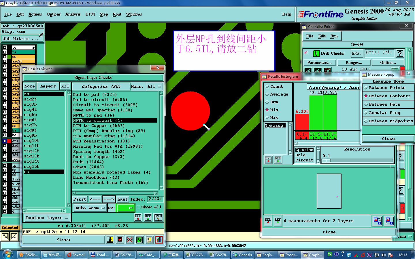
Task: Click the first run-check running man icon
Action: click(308, 70)
